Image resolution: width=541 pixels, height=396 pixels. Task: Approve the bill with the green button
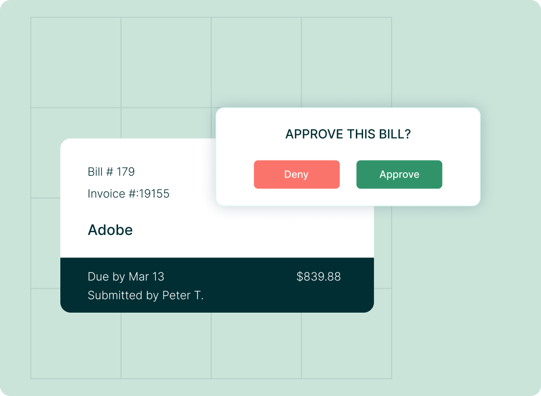tap(399, 175)
